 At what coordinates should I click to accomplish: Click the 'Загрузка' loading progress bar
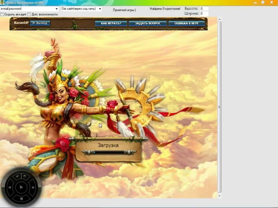click(109, 152)
